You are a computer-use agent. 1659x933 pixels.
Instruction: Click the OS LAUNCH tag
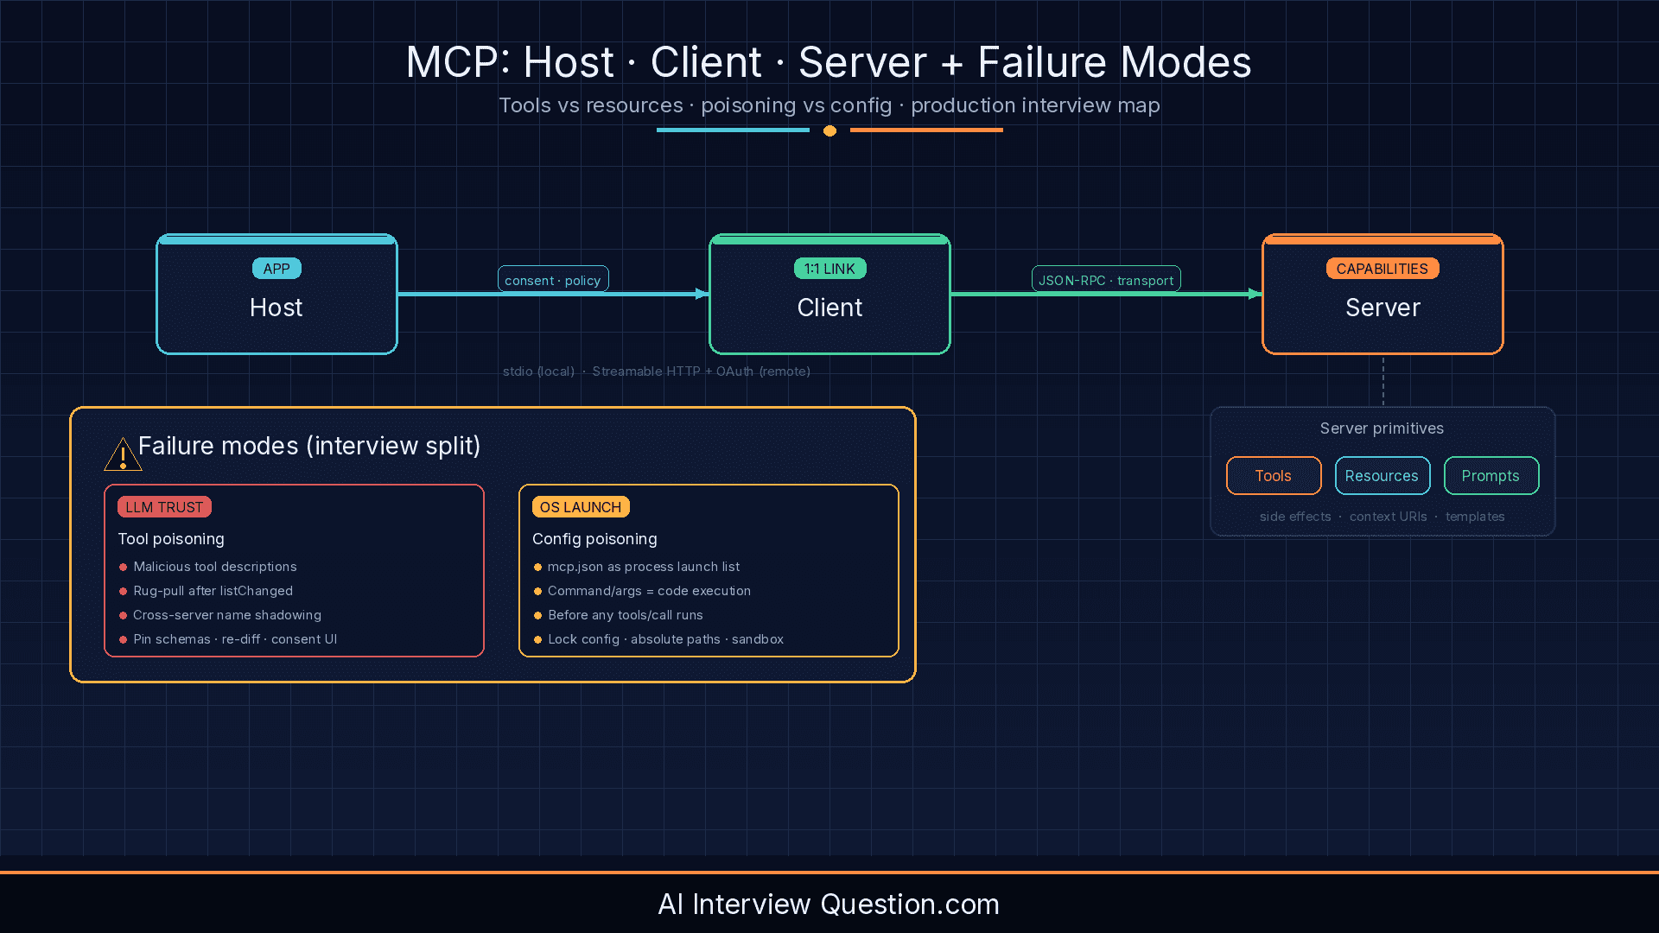(581, 507)
